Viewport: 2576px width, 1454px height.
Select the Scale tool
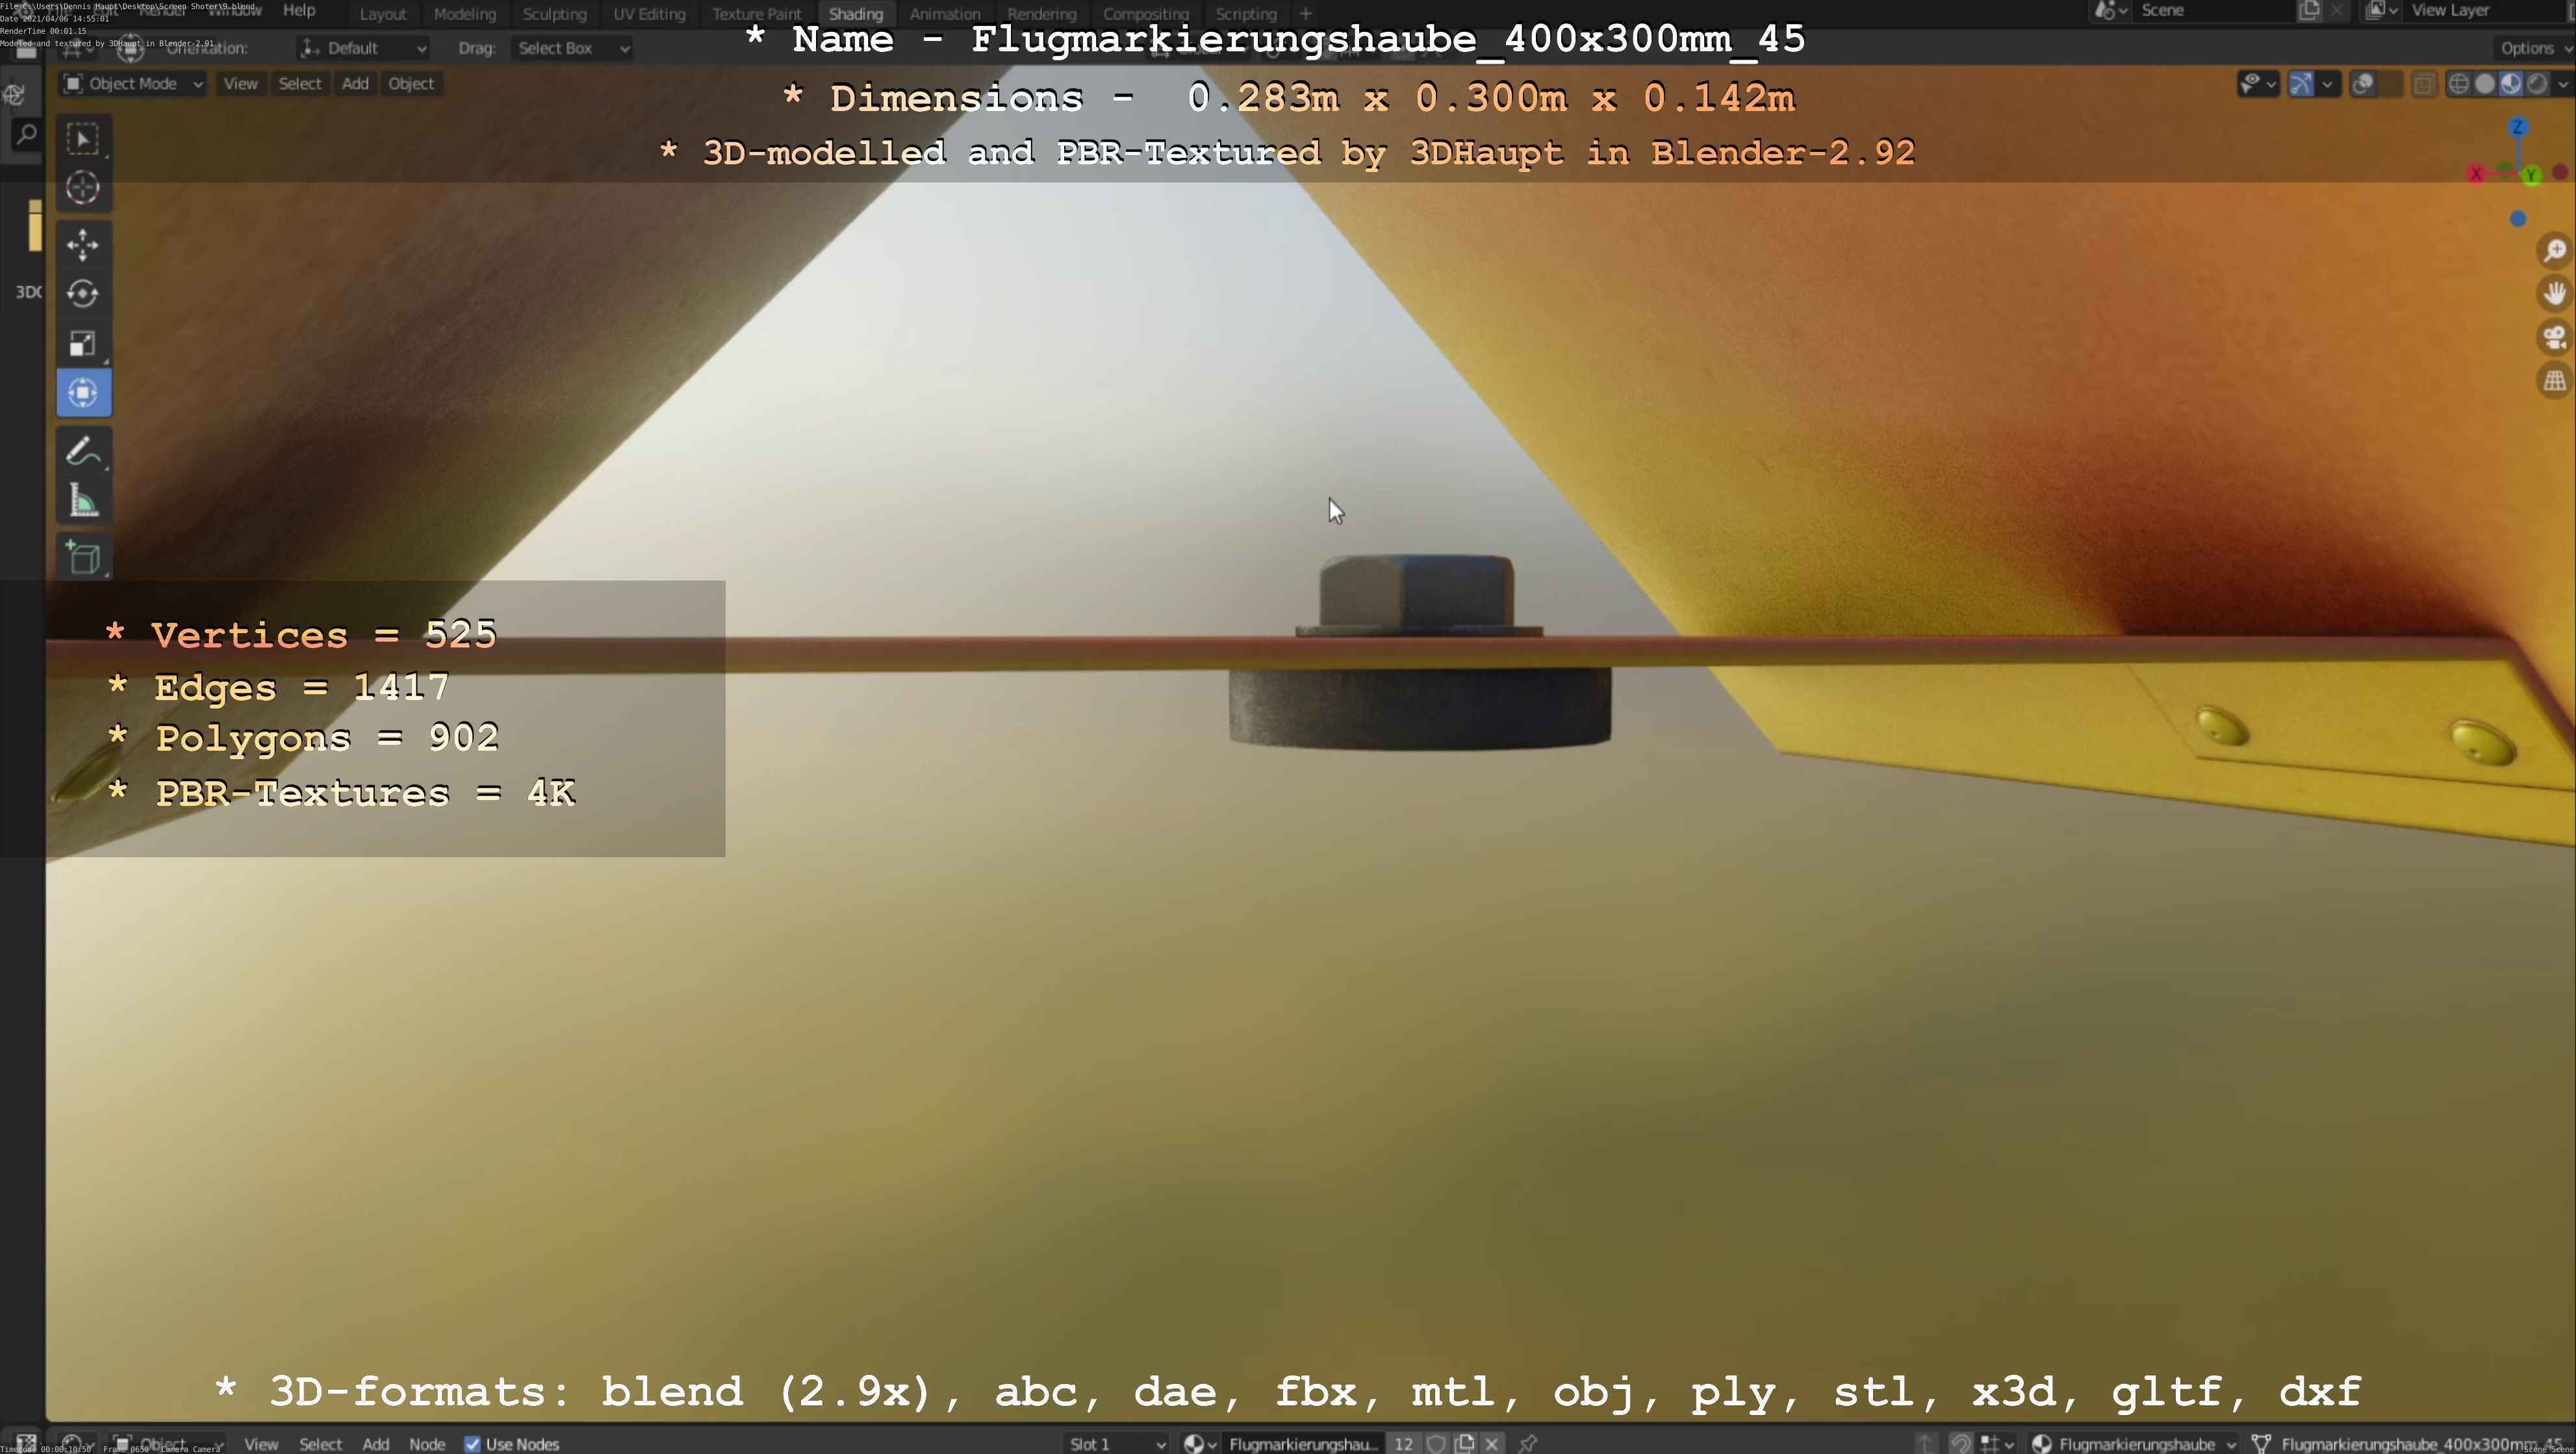(x=83, y=344)
